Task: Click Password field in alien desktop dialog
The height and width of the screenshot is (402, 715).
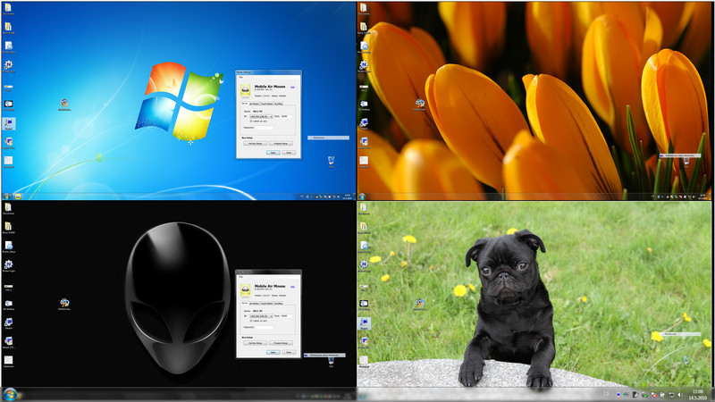Action: pyautogui.click(x=264, y=327)
